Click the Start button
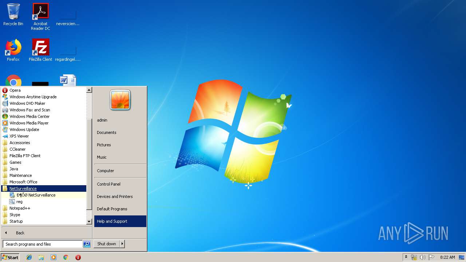The height and width of the screenshot is (262, 466). [x=10, y=257]
